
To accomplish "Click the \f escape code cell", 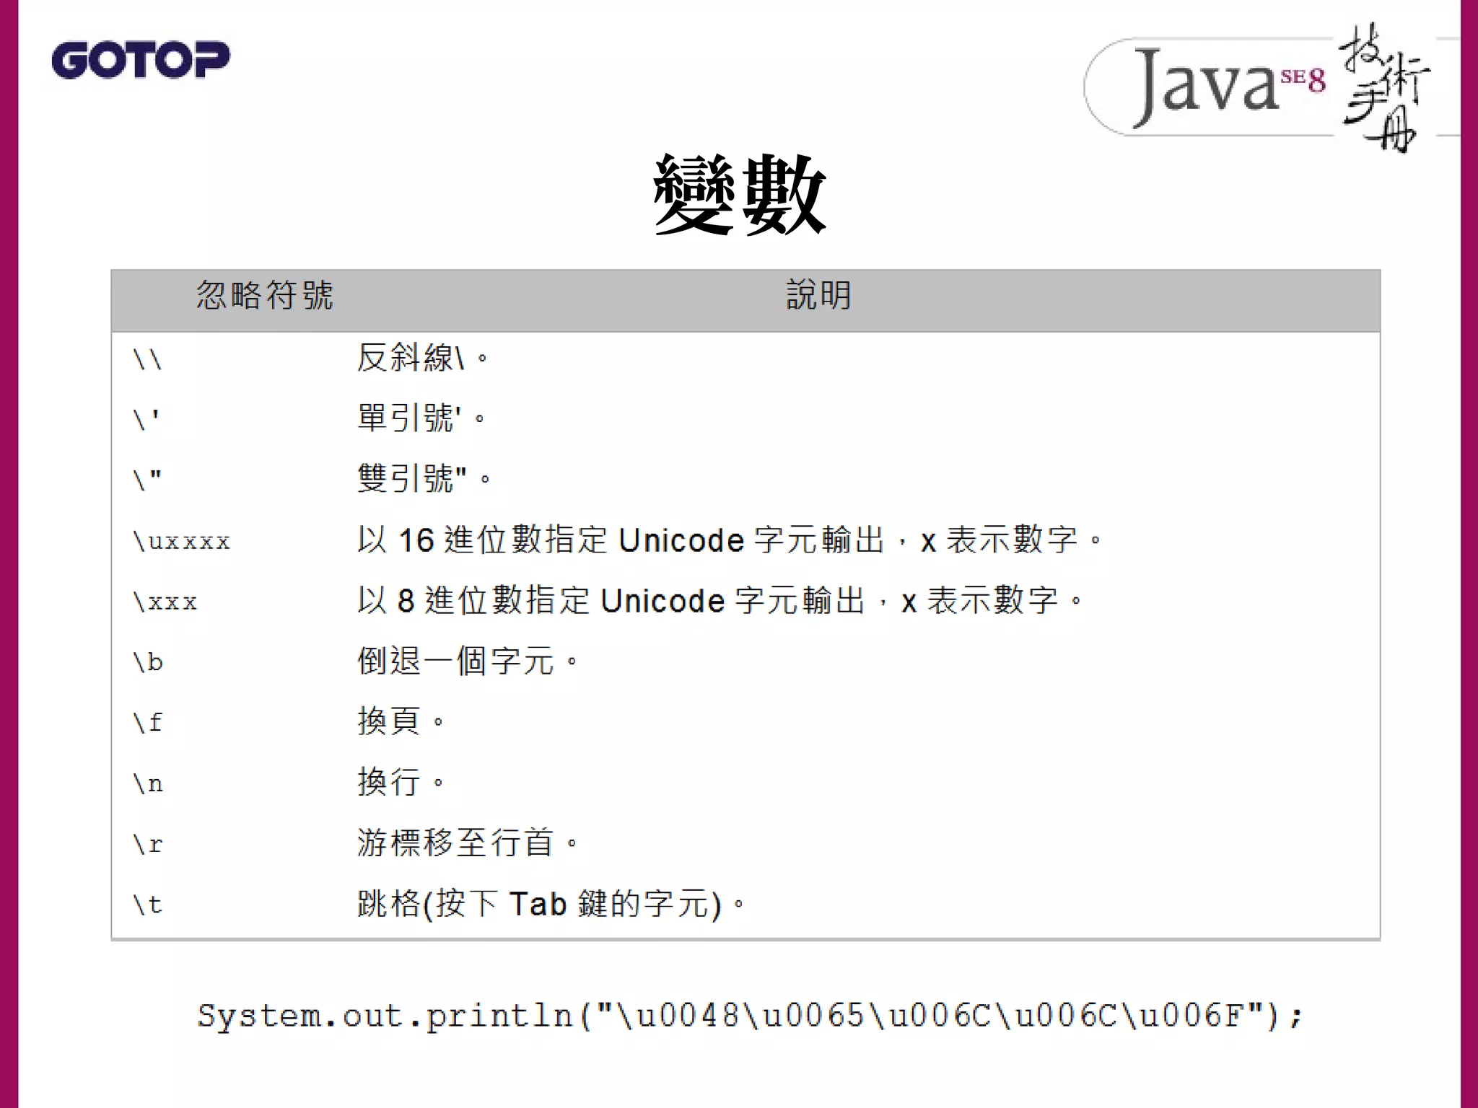I will (x=148, y=722).
